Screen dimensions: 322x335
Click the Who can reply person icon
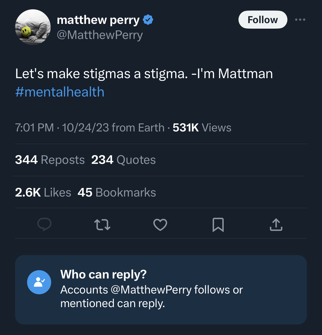[39, 282]
